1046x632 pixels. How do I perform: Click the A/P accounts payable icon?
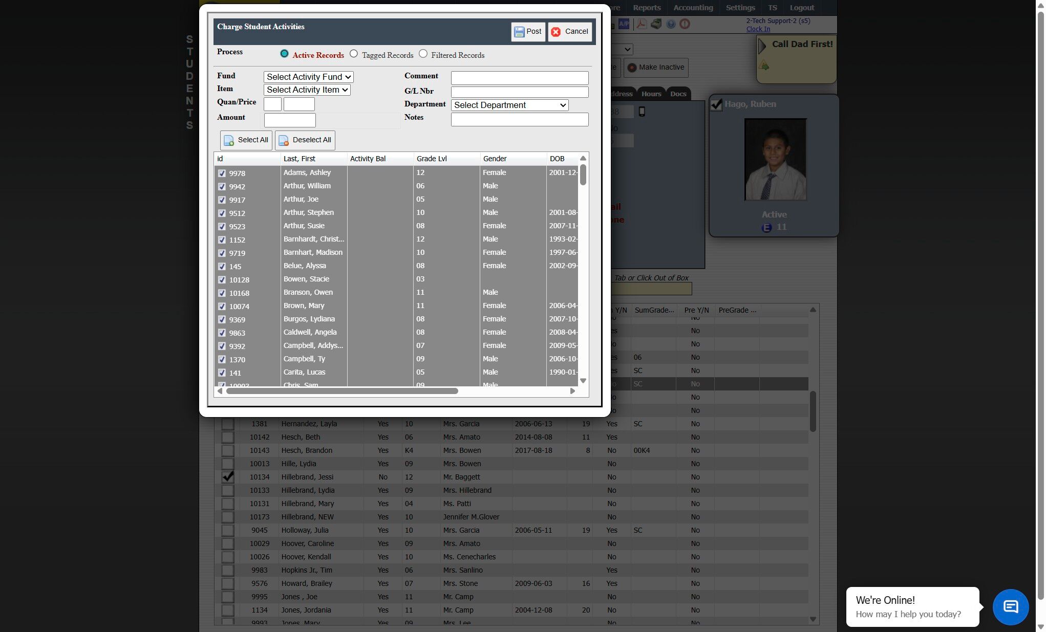pos(624,24)
